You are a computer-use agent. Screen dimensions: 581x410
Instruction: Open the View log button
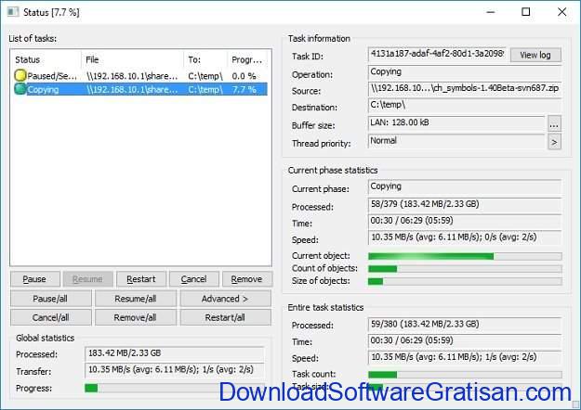pos(535,55)
